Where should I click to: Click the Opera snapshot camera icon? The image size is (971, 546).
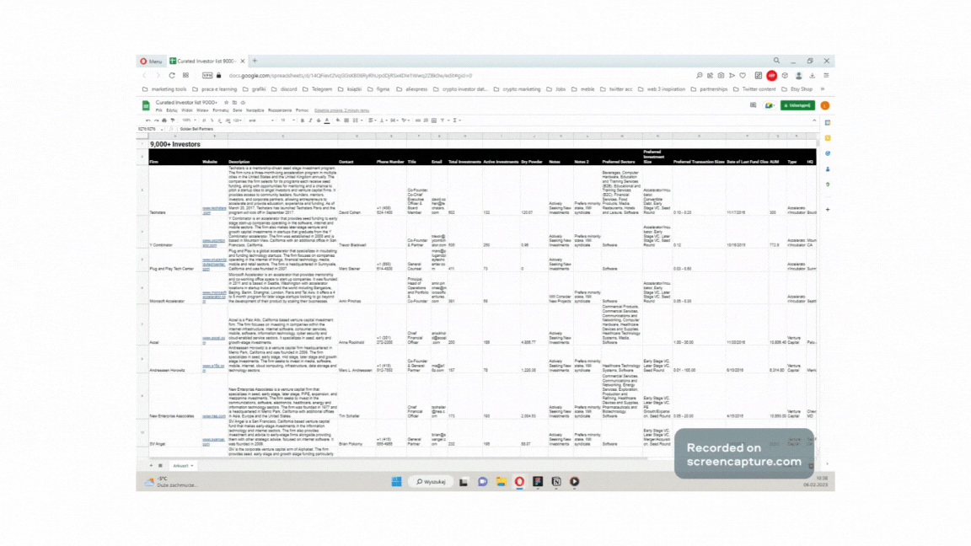pos(721,76)
